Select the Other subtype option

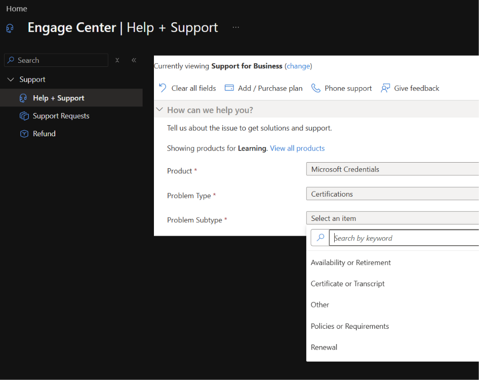pyautogui.click(x=320, y=305)
